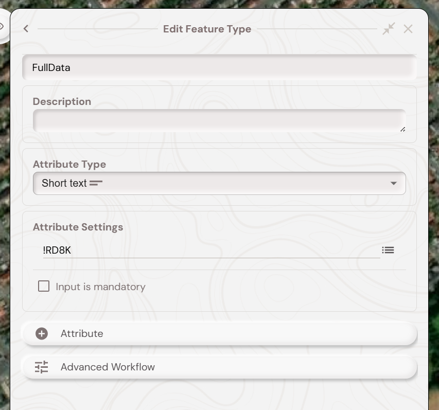Open the list icon beside !RD8K
Screen dimensions: 439x410
coord(388,250)
